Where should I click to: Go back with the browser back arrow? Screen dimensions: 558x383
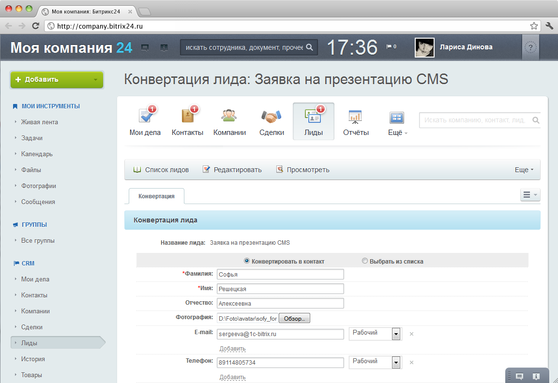click(9, 26)
